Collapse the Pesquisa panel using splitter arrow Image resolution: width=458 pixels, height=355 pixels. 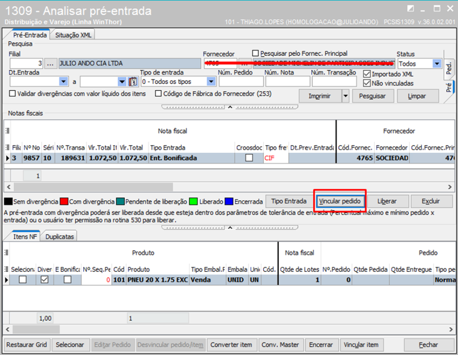(230, 107)
